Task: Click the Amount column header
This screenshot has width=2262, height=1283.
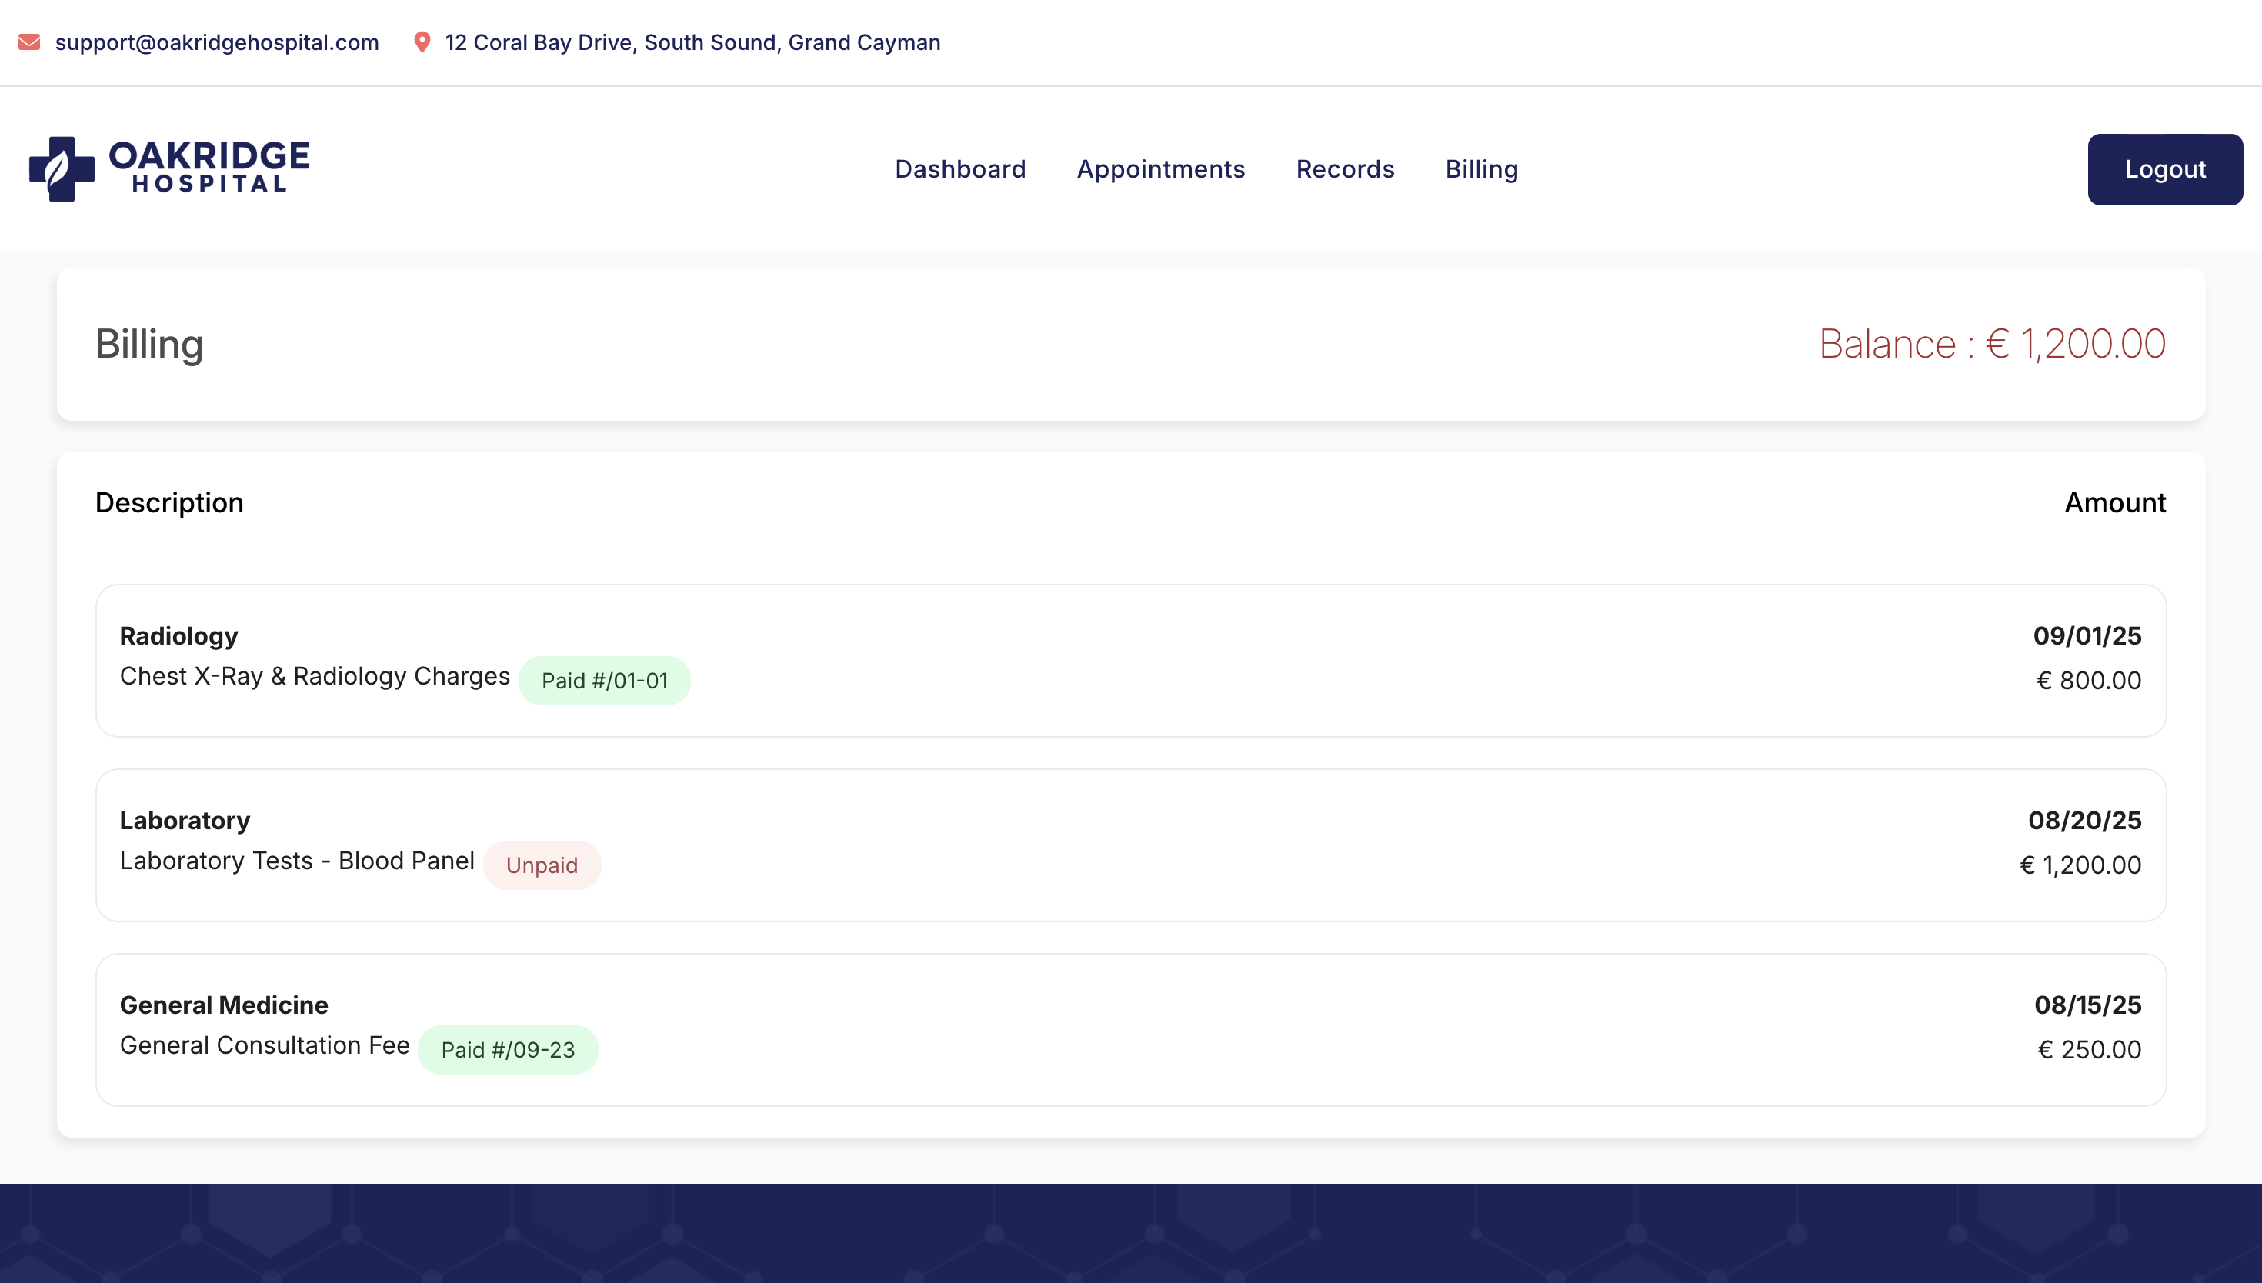Action: point(2115,502)
